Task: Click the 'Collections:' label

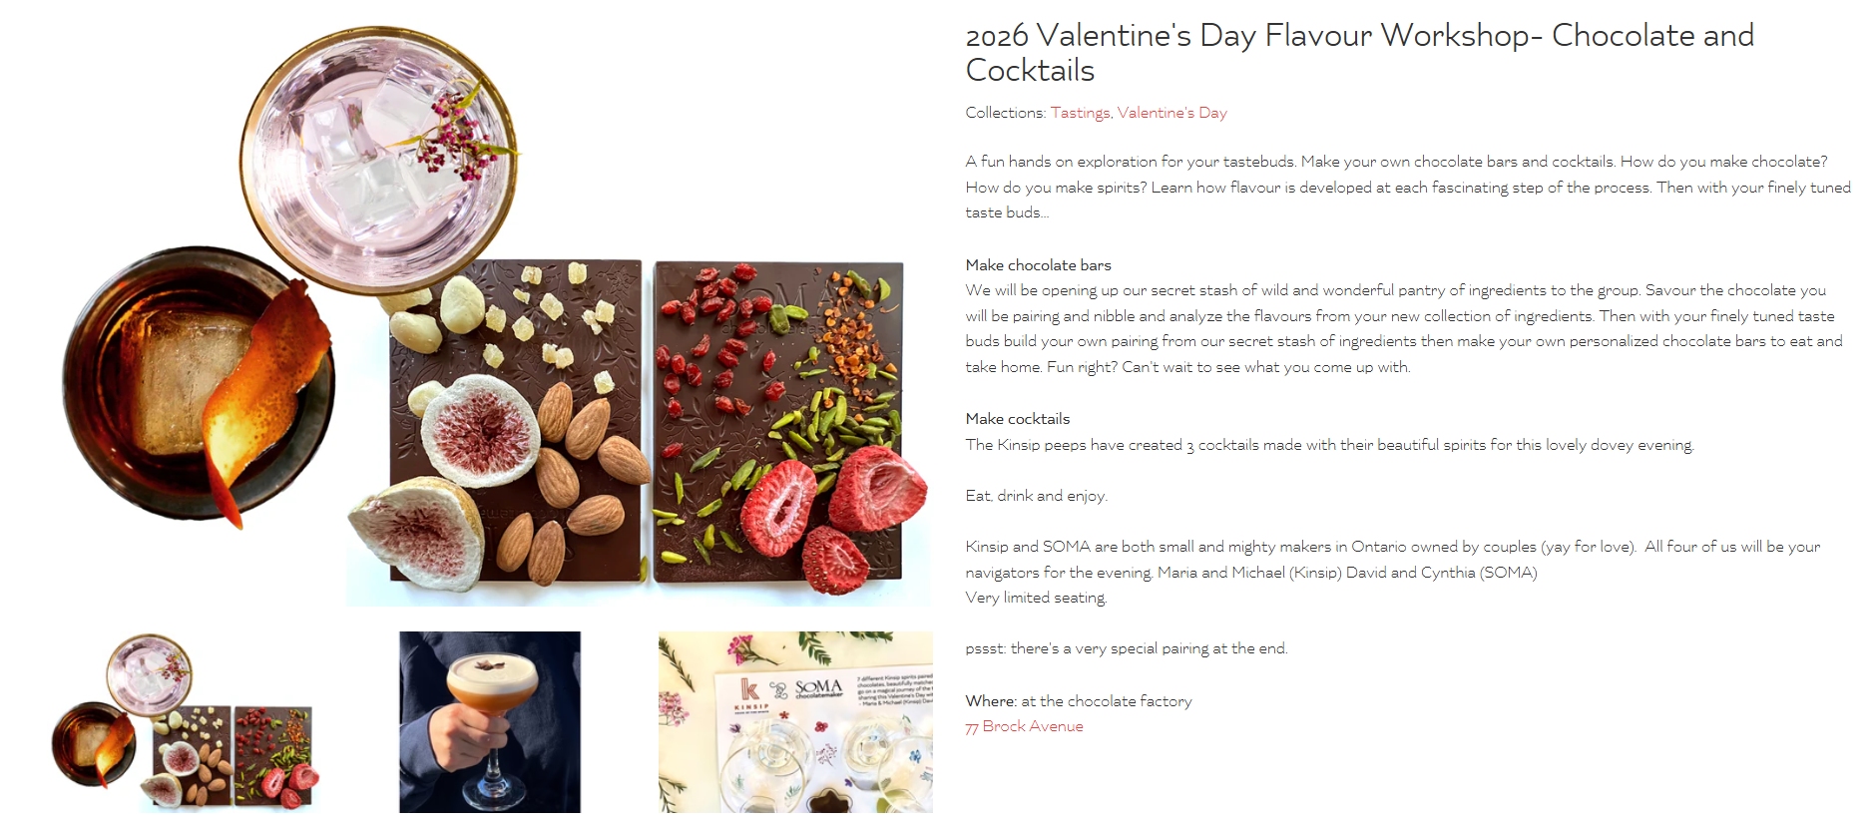Action: click(1005, 113)
